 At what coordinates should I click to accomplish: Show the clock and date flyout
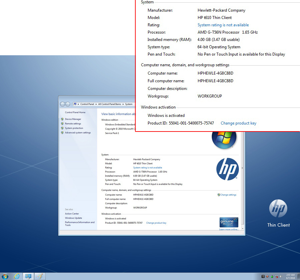click(290, 276)
